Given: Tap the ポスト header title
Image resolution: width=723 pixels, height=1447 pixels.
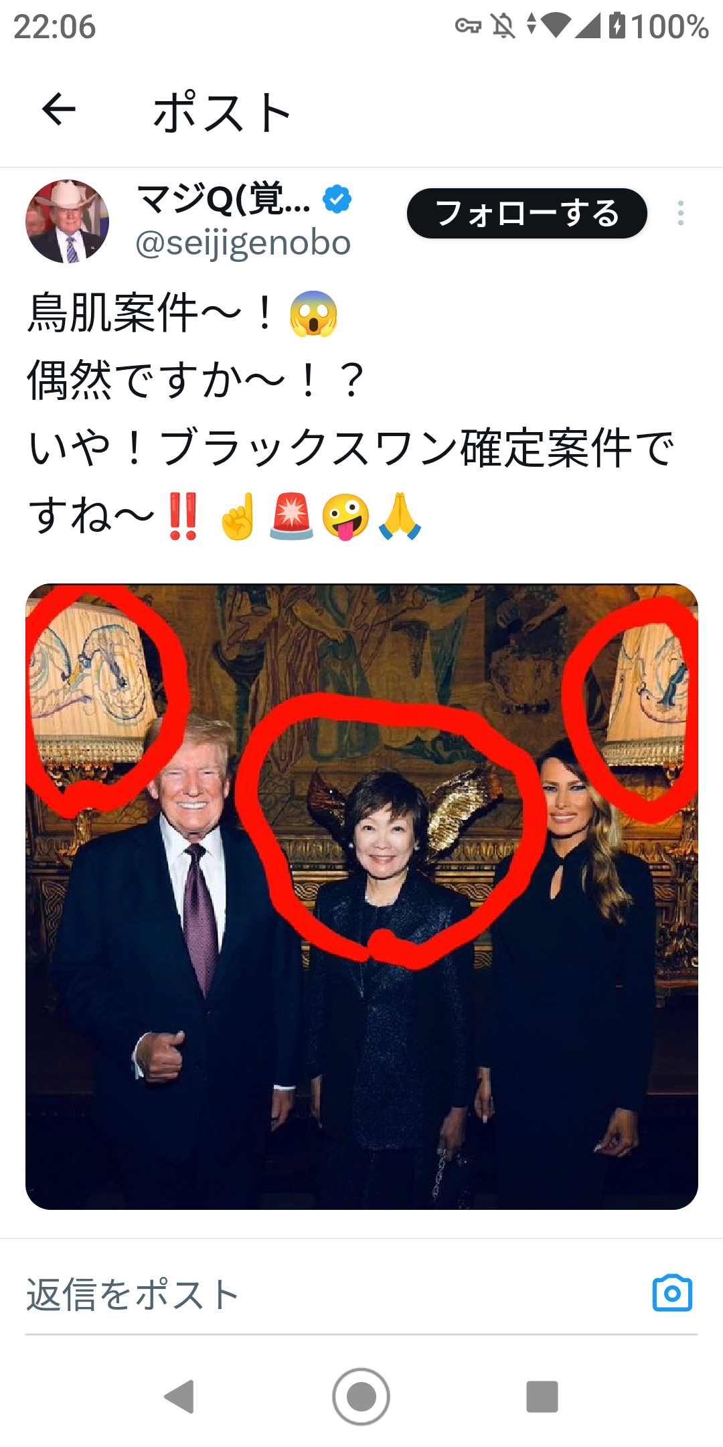Looking at the screenshot, I should coord(222,111).
